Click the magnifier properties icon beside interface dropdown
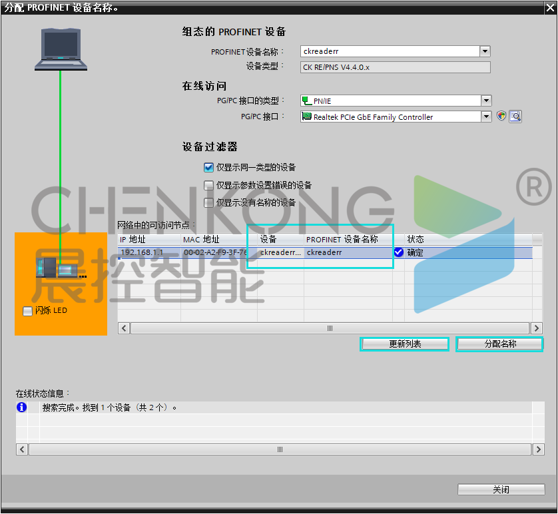This screenshot has height=514, width=558. (x=515, y=117)
